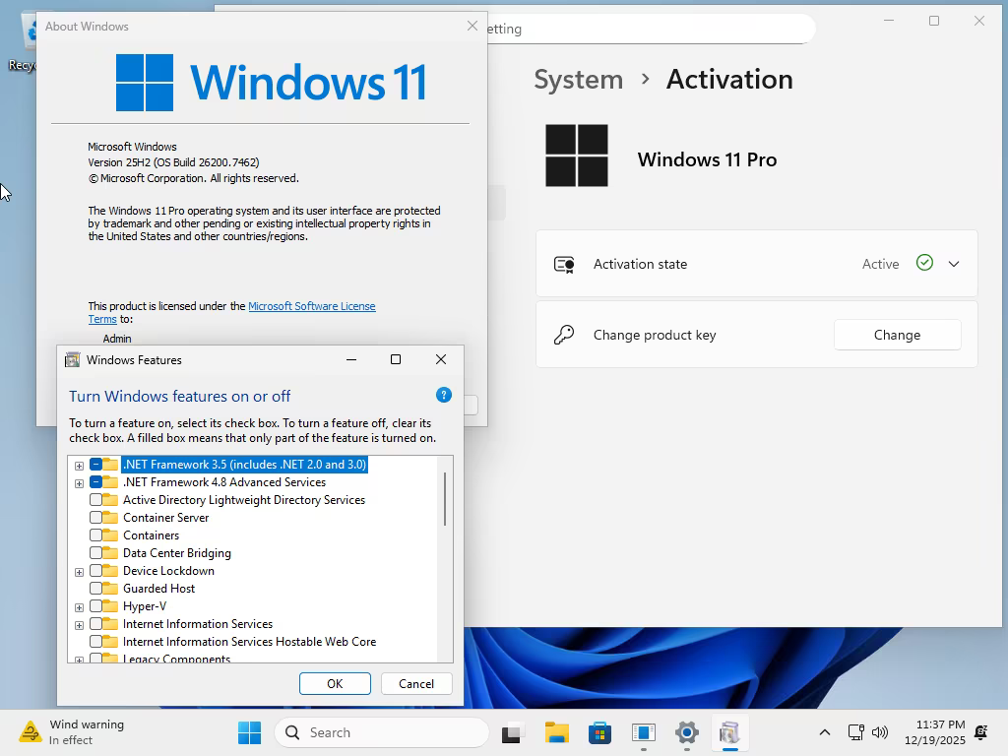Screen dimensions: 1008x756
Task: Open the Windows Features help icon
Action: coord(444,395)
